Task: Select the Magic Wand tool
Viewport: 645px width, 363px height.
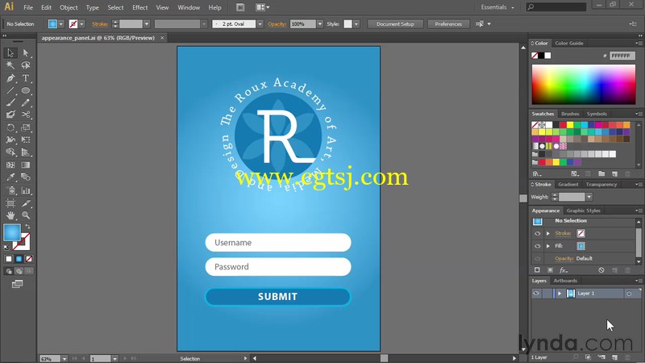Action: coord(10,65)
